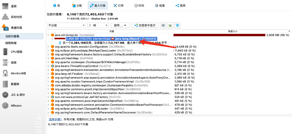Expand the java.util.HashMap row
The height and width of the screenshot is (134, 292).
(48, 58)
